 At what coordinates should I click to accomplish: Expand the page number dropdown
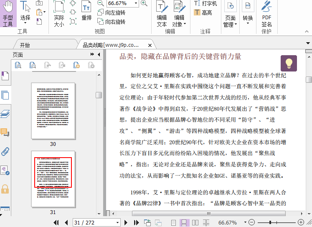[x=118, y=222]
